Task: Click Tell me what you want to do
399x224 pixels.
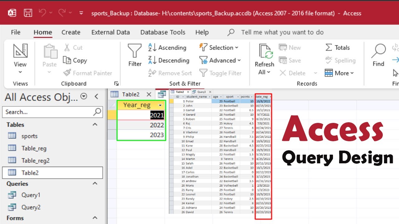Action: coord(282,32)
